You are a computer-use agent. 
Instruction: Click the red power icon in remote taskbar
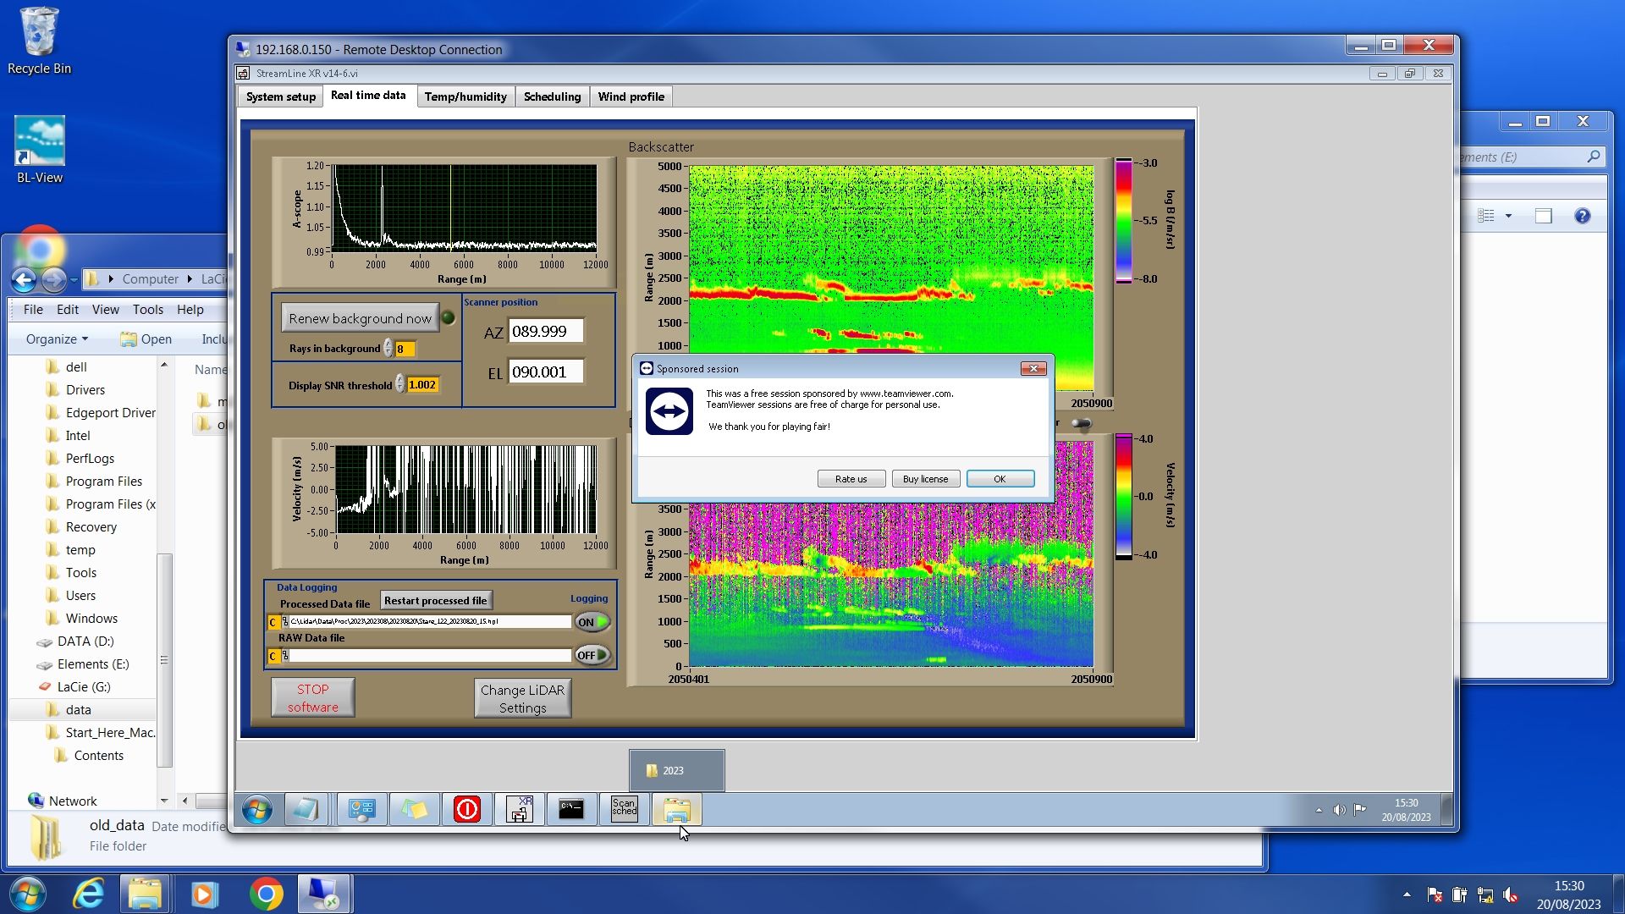[466, 809]
